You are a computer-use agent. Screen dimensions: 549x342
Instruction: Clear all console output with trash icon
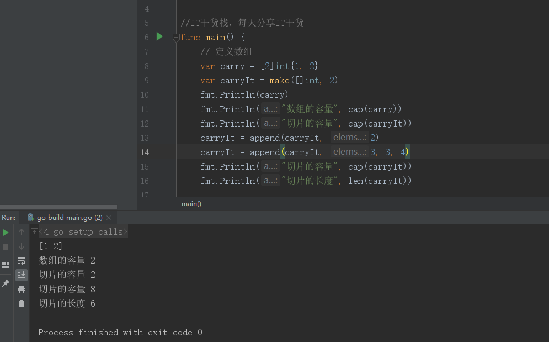(x=22, y=304)
